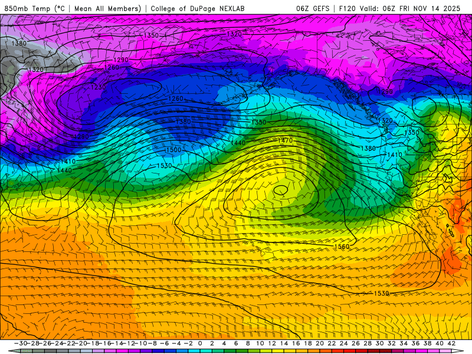Click the positive 14 color scale label
The width and height of the screenshot is (472, 354).
[x=284, y=343]
